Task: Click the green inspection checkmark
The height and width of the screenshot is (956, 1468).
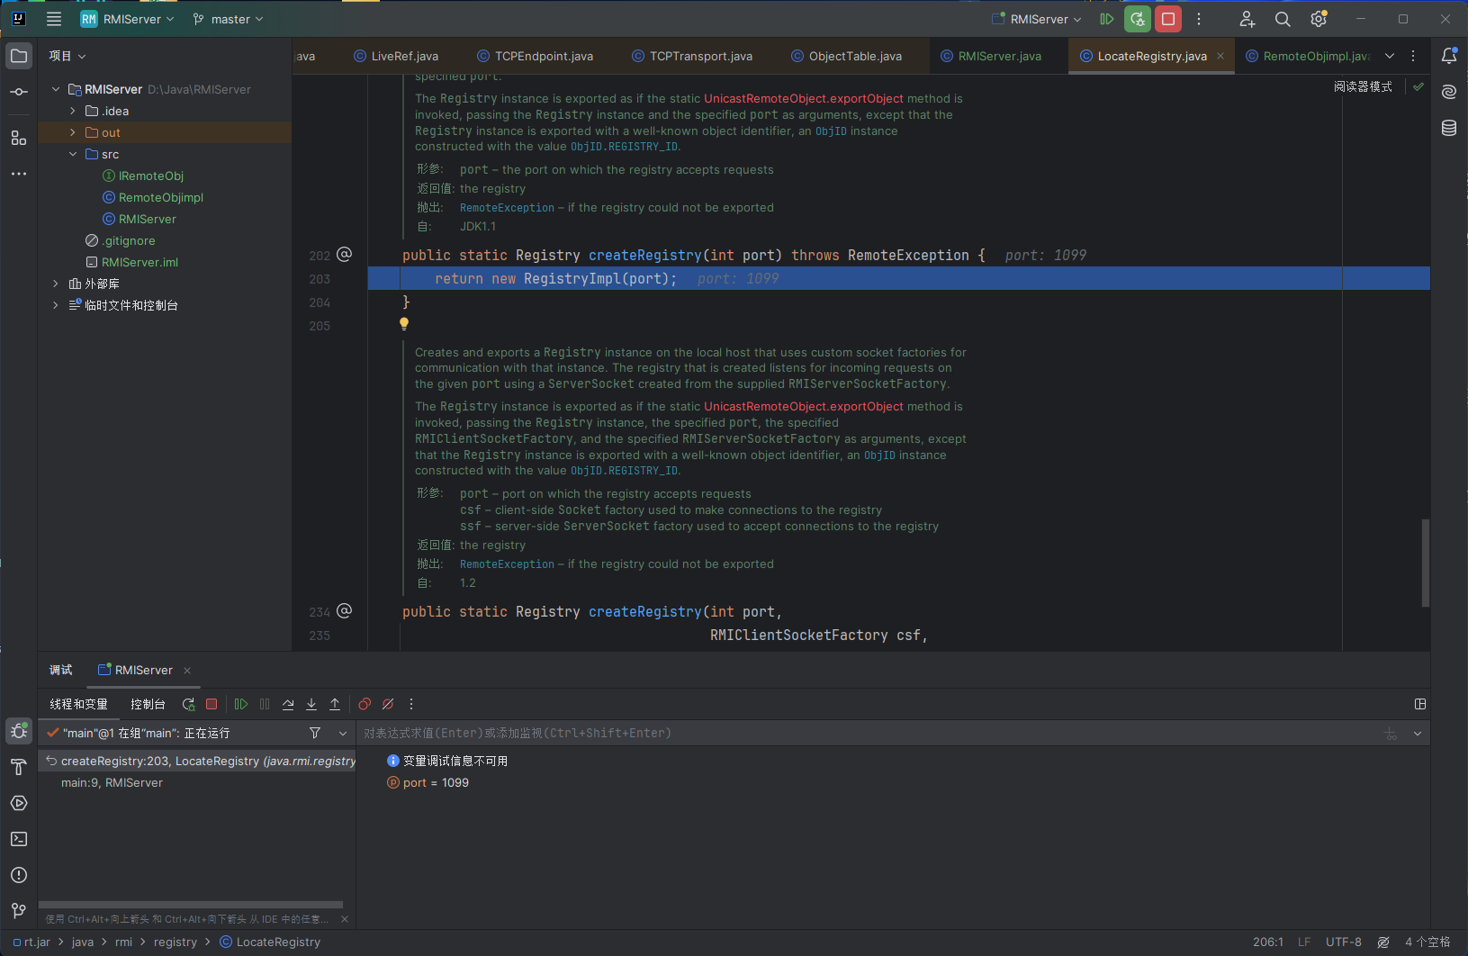Action: click(x=1418, y=86)
